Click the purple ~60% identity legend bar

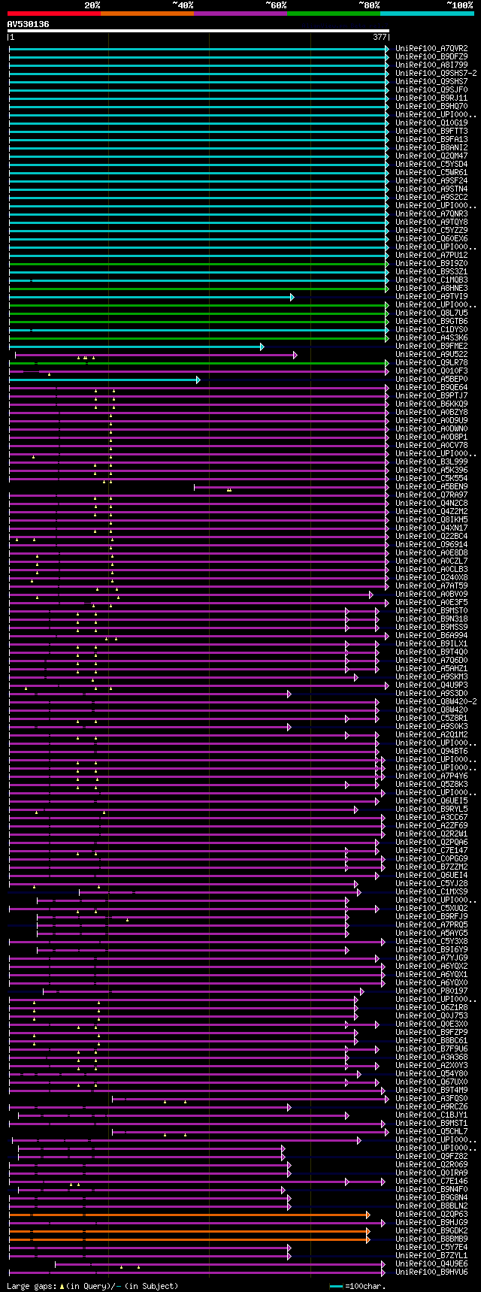click(x=240, y=14)
